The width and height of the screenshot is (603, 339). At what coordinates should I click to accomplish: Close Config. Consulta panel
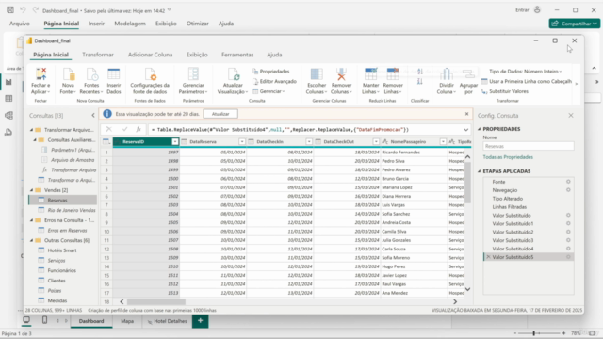pos(571,115)
